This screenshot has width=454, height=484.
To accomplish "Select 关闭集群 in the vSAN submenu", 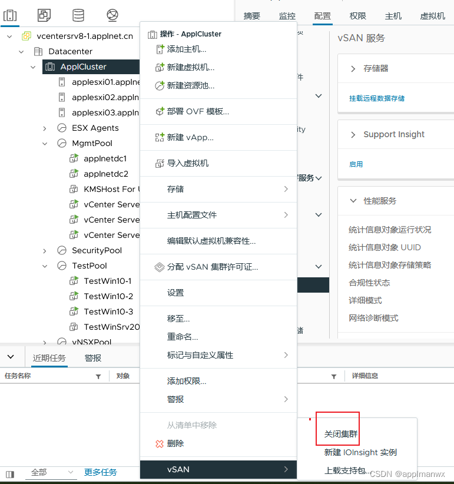I will pyautogui.click(x=341, y=434).
